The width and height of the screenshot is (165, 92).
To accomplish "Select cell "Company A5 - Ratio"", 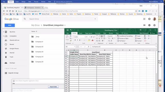I will tap(105, 65).
